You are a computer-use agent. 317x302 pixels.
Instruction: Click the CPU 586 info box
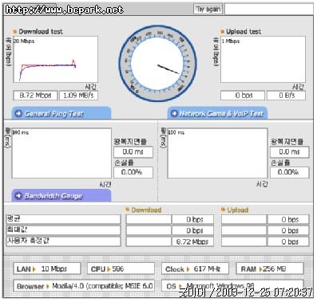[121, 269]
